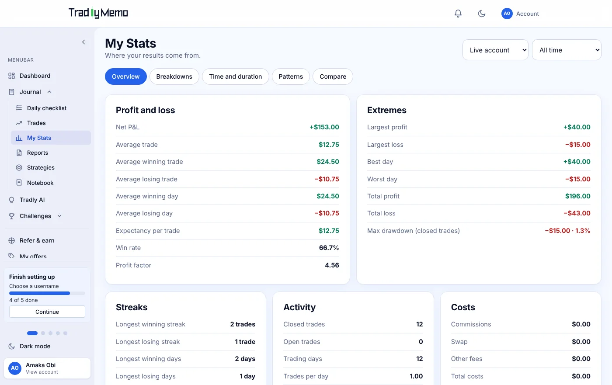Screen dimensions: 612x385
Task: Open Daily checklist in the sidebar
Action: (x=51, y=108)
